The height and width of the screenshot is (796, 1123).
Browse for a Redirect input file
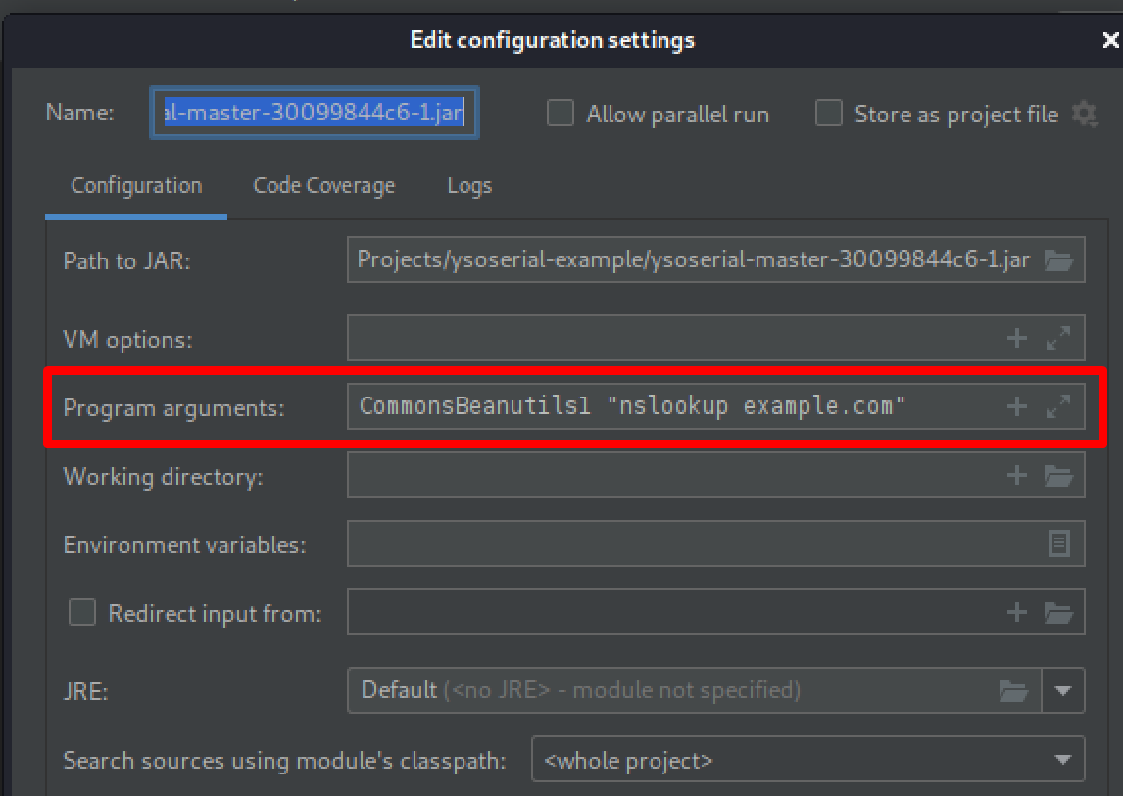[1059, 612]
